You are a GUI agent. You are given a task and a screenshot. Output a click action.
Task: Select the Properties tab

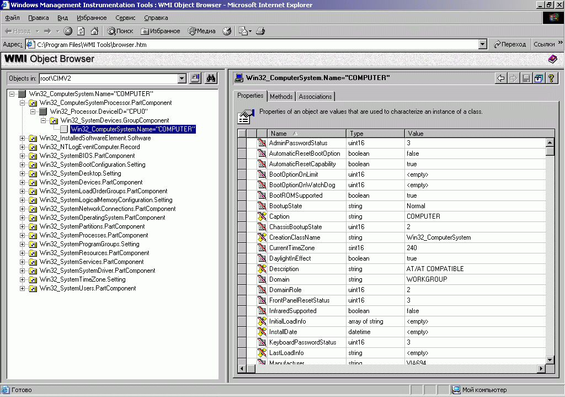250,96
